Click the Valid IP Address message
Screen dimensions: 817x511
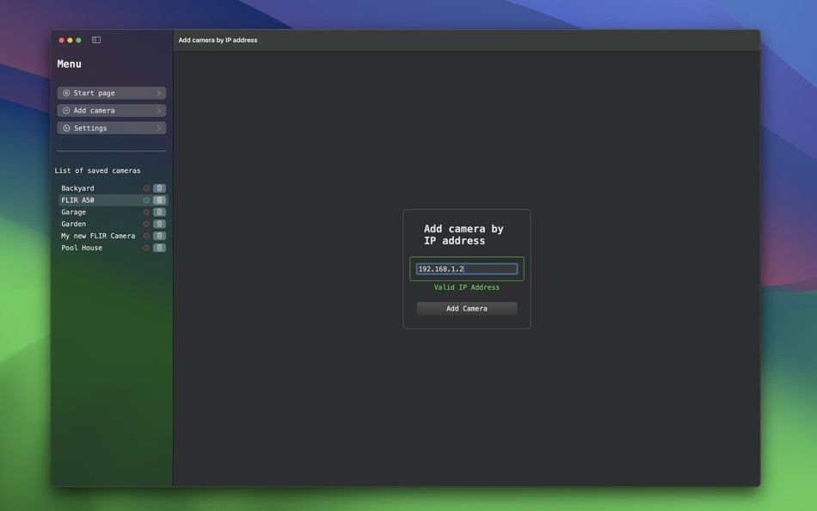[x=467, y=287]
